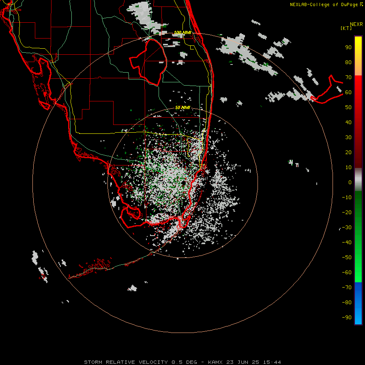Viewport: 365px width, 365px height.
Task: Click the -60 value on color scale
Action: click(347, 273)
